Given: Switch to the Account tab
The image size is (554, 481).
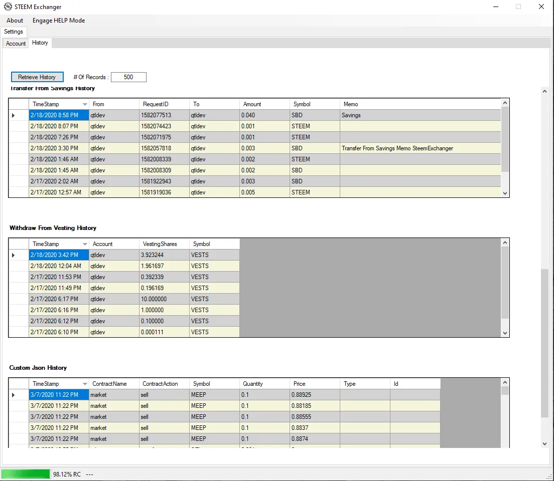Looking at the screenshot, I should tap(16, 44).
